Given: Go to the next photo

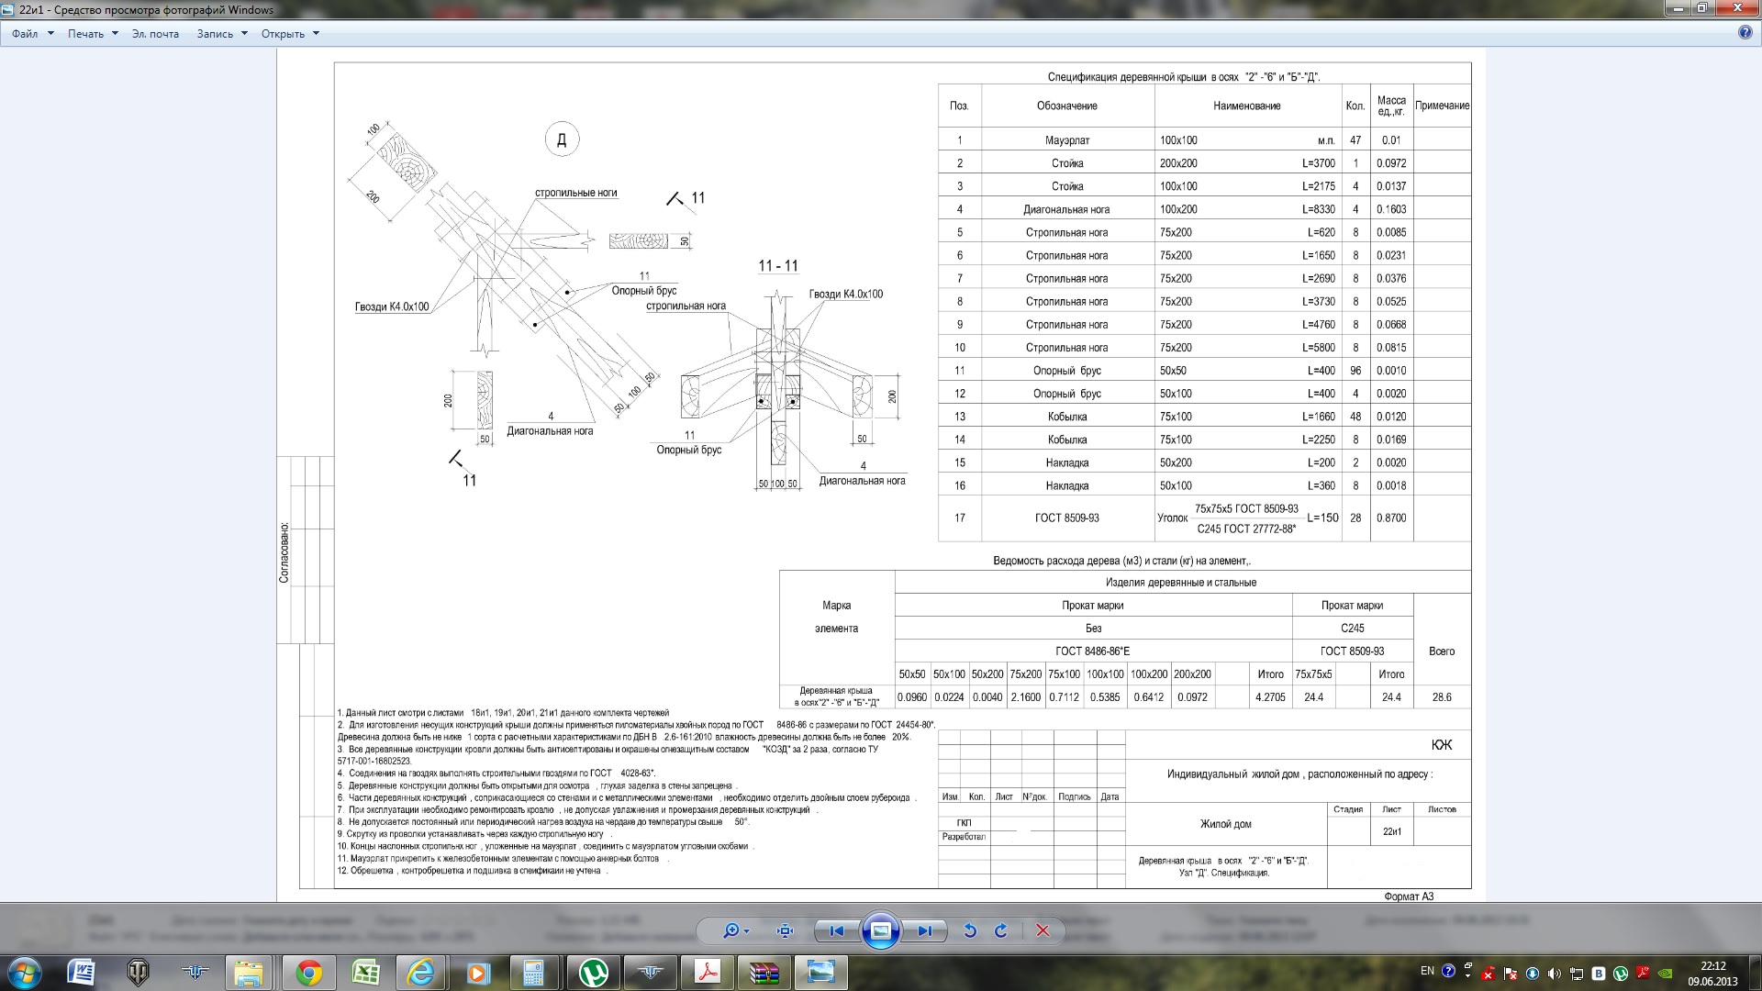Looking at the screenshot, I should [924, 930].
